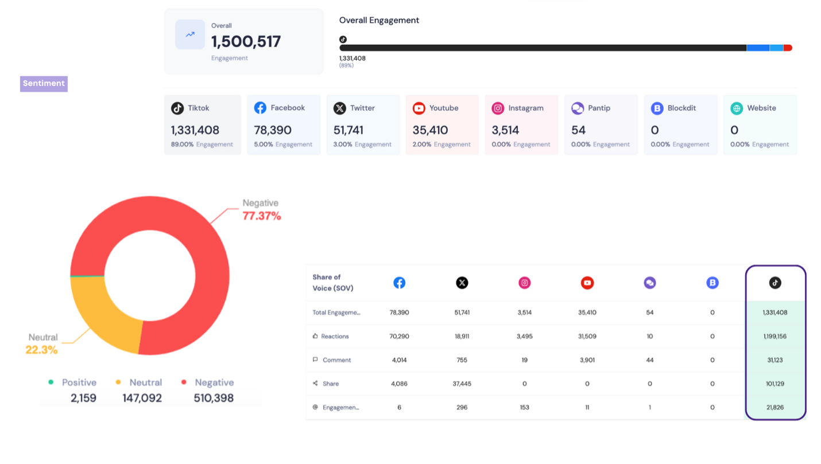
Task: Click the Share row label in table
Action: [x=330, y=384]
